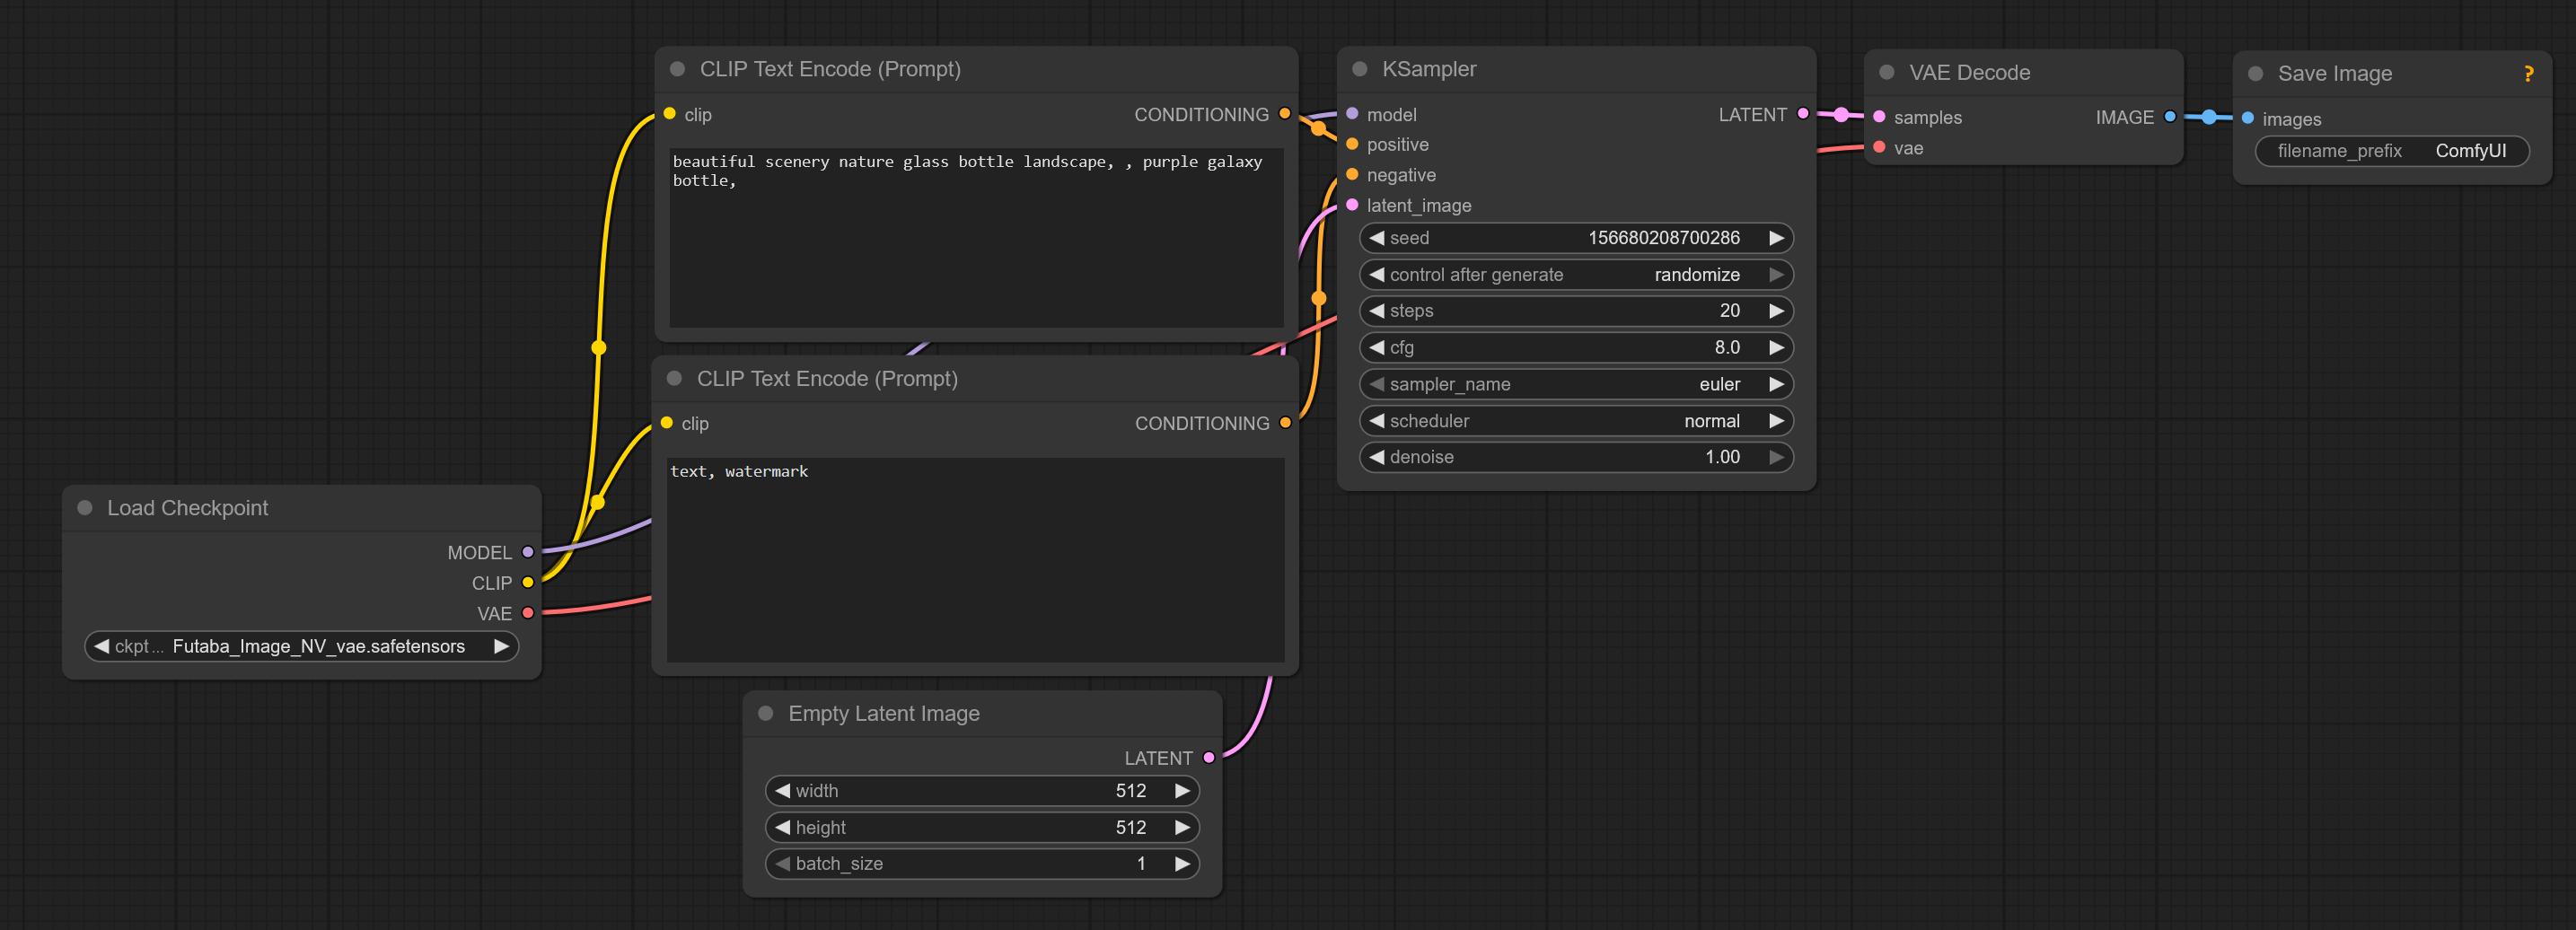The image size is (2576, 930).
Task: Open the ckpt_name checkpoint selector
Action: tap(301, 647)
